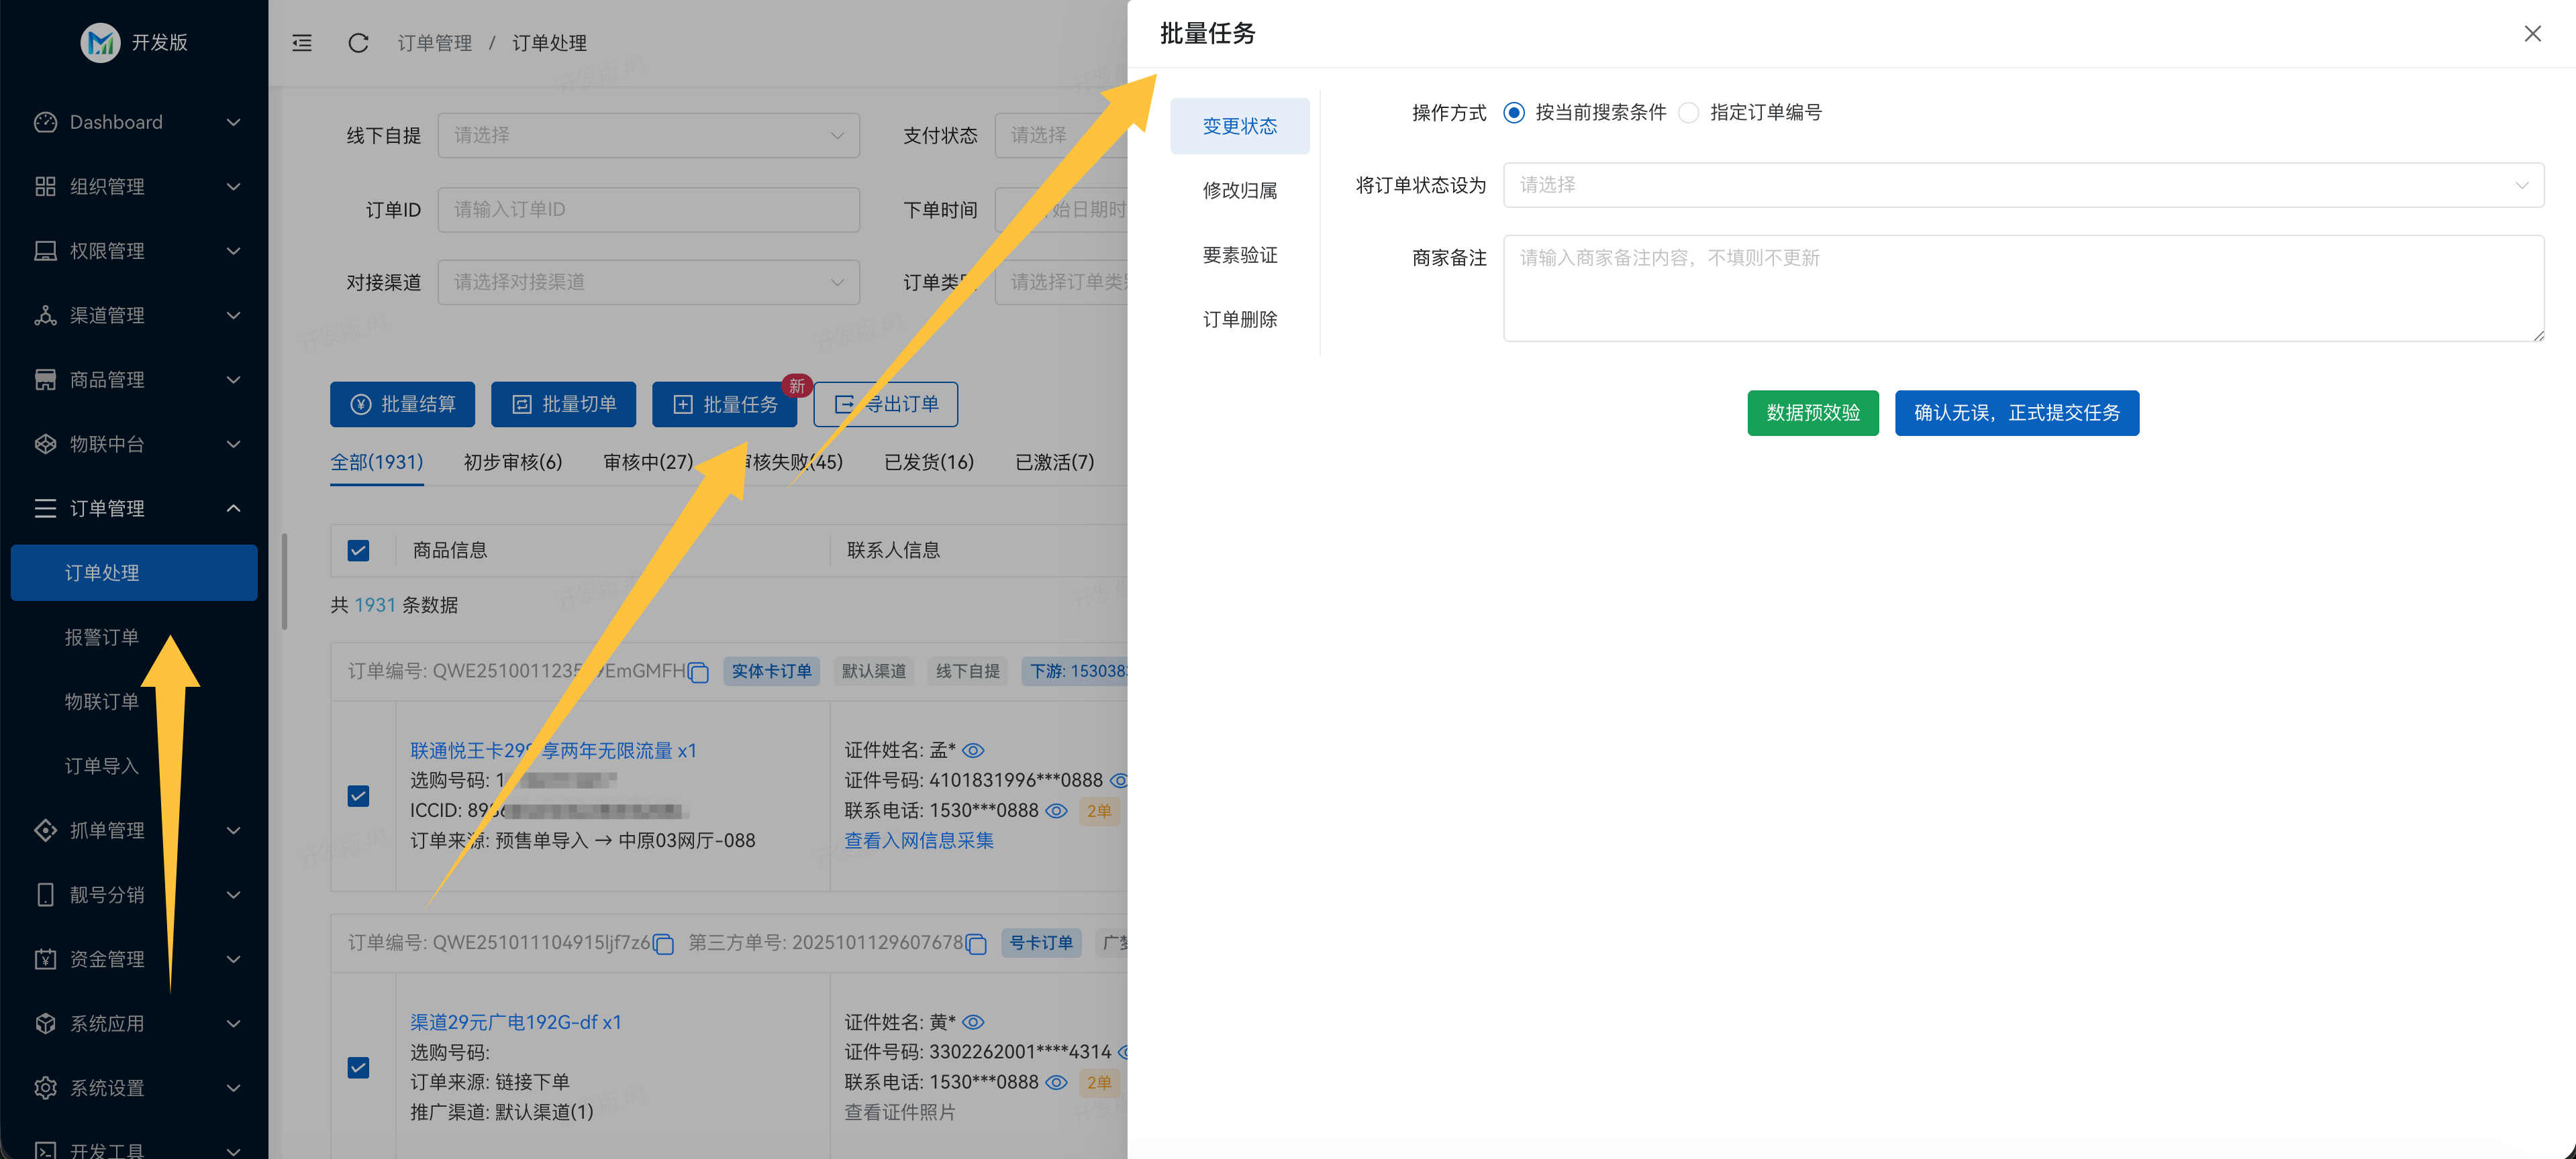This screenshot has width=2576, height=1159.
Task: Collapse the sidebar using the hamburger icon
Action: click(x=301, y=43)
